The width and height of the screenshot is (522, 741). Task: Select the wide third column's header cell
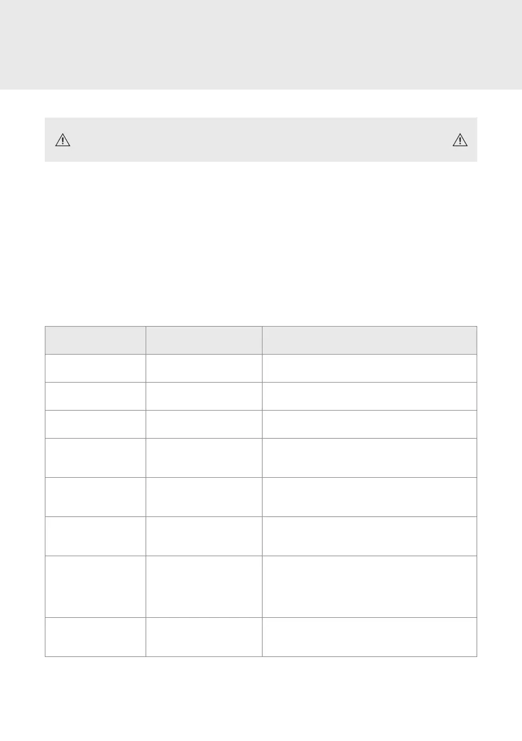click(369, 340)
